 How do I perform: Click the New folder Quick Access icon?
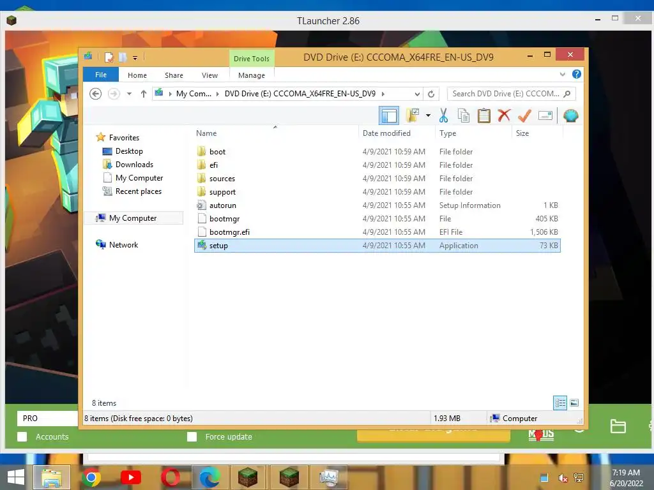123,57
